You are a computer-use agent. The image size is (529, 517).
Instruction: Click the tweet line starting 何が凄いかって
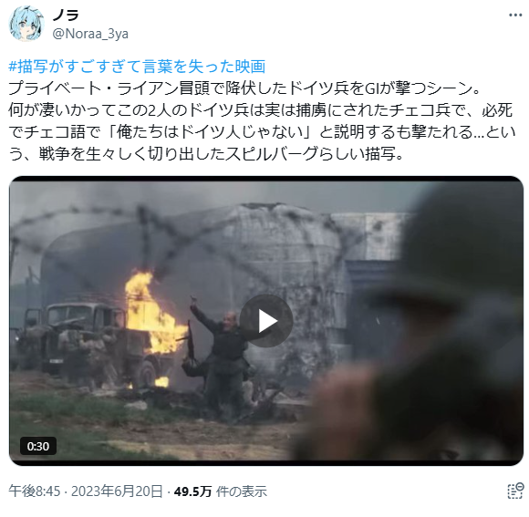point(261,110)
